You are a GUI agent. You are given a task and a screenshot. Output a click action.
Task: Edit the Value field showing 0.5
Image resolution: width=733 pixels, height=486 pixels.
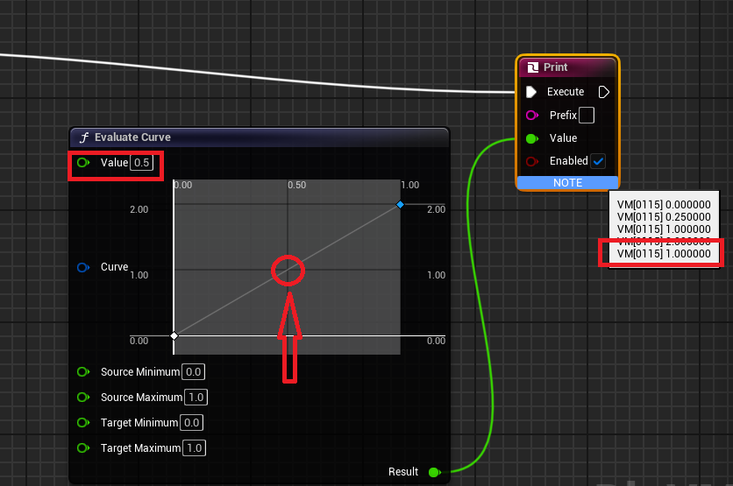click(x=142, y=163)
